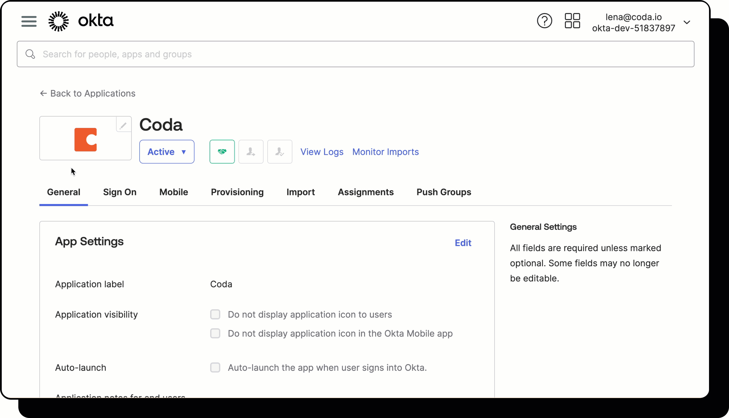This screenshot has width=729, height=418.
Task: Click the user-with-arrow push status icon
Action: coord(251,152)
